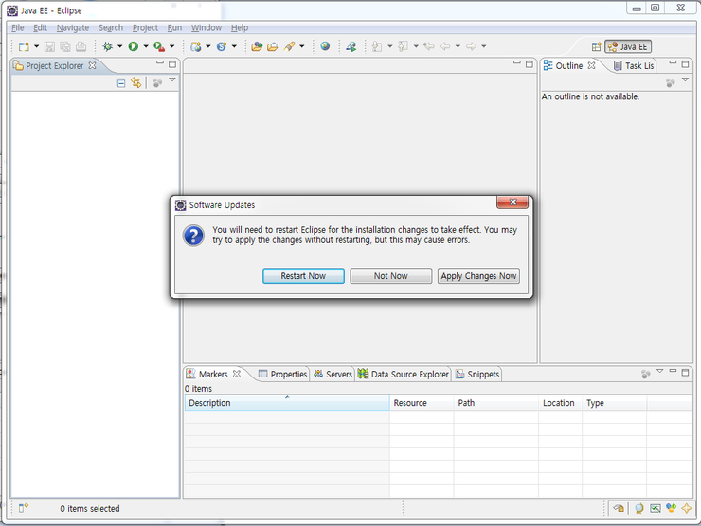Switch to the Data Source Explorer tab
Viewport: 701px width, 526px height.
tap(403, 374)
